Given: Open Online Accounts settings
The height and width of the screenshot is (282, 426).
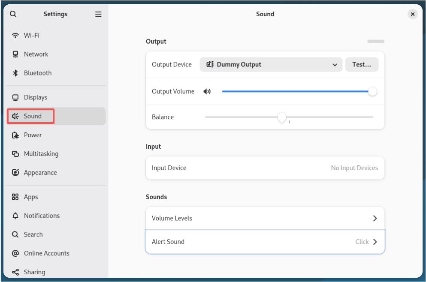Looking at the screenshot, I should tap(46, 253).
